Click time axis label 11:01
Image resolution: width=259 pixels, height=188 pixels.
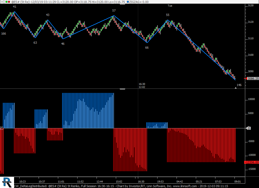coord(61,181)
